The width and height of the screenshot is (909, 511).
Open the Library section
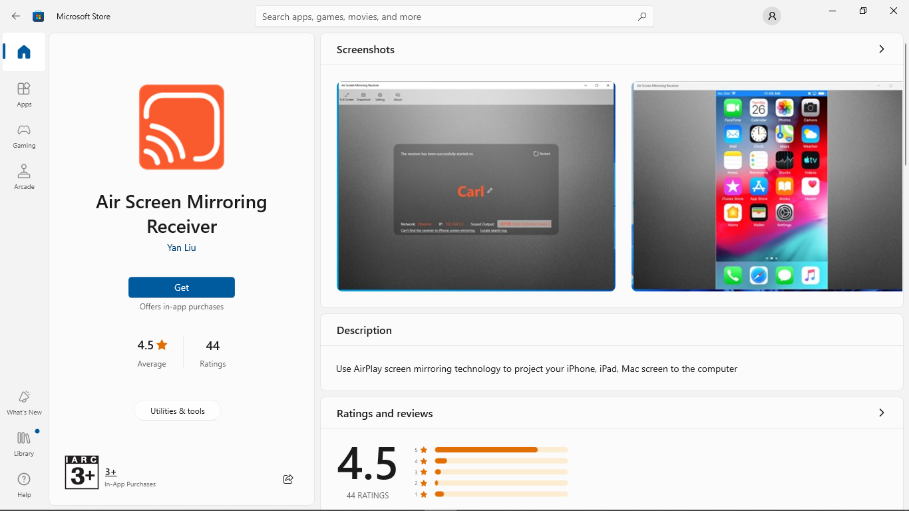[24, 444]
